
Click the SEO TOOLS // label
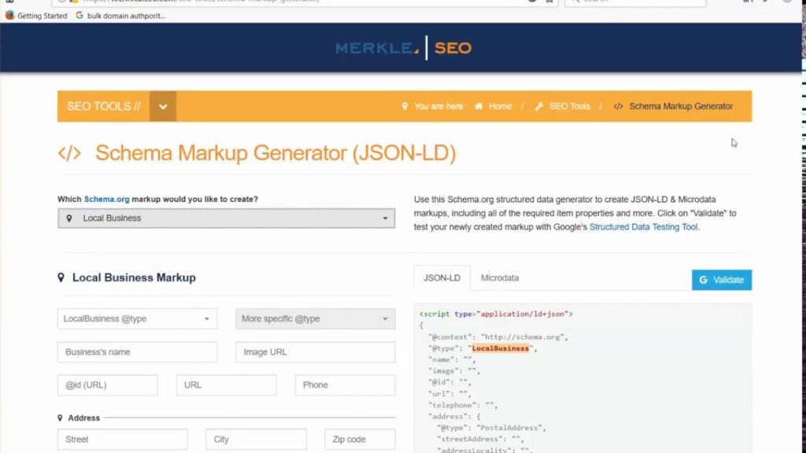point(104,106)
